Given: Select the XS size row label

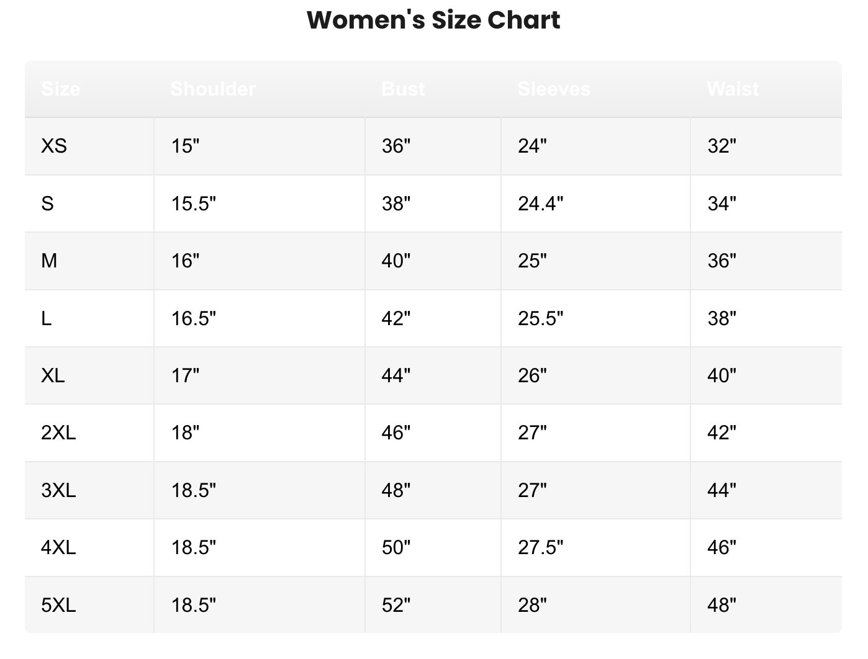Looking at the screenshot, I should point(54,146).
